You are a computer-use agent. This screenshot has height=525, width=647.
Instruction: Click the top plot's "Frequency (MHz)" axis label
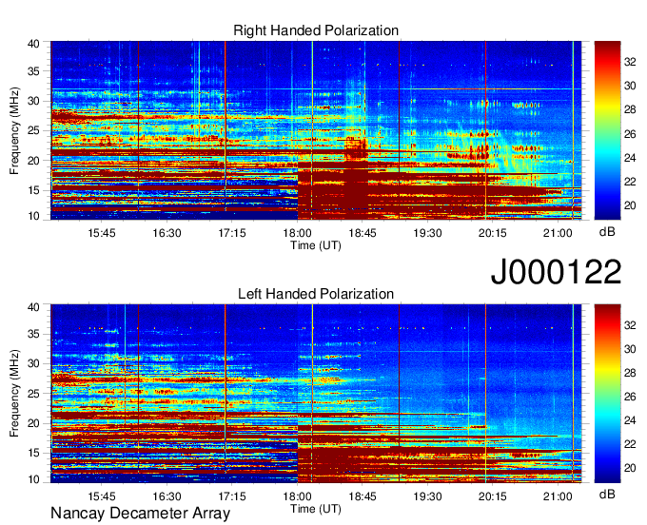pos(14,130)
